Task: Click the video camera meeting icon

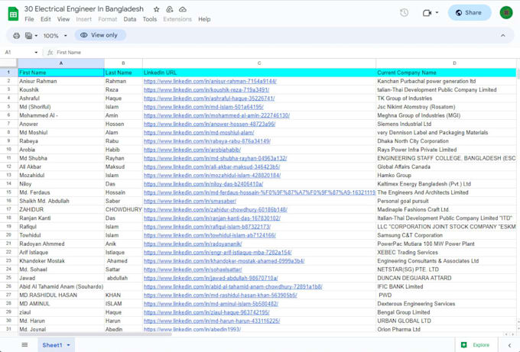Action: (427, 12)
